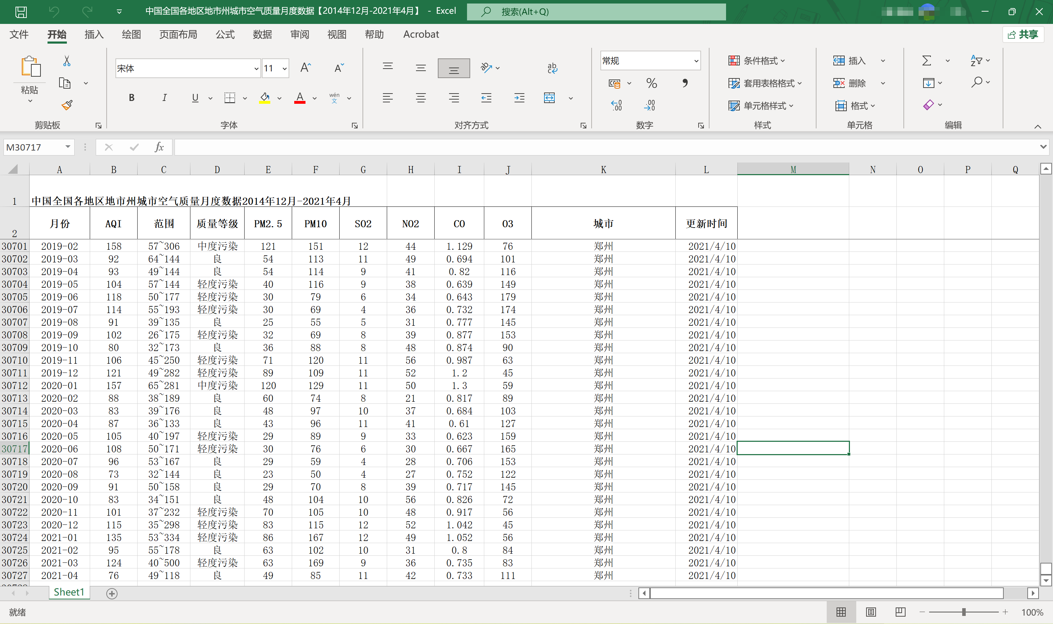This screenshot has width=1053, height=624.
Task: Click the Format Painter brush icon
Action: [67, 105]
